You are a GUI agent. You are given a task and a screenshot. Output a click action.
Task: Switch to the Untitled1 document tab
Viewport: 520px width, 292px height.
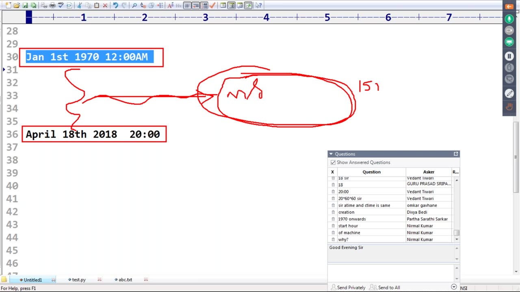32,280
